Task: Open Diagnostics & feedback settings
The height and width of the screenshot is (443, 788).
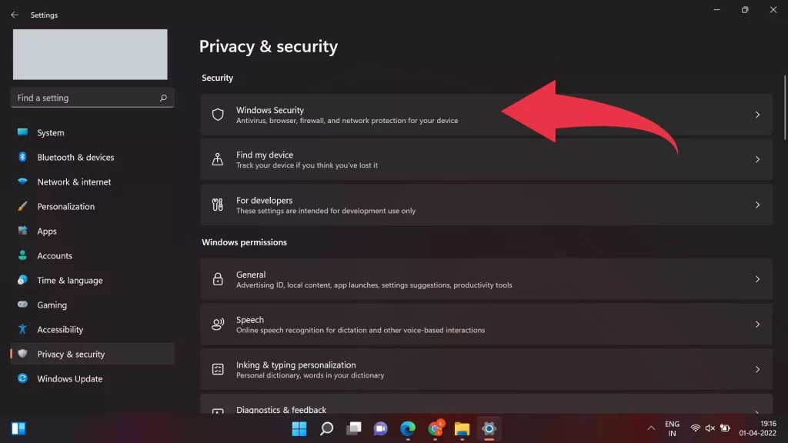Action: point(486,405)
